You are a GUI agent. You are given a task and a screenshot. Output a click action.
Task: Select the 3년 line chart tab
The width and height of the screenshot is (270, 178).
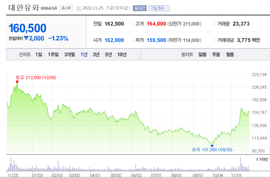96,55
